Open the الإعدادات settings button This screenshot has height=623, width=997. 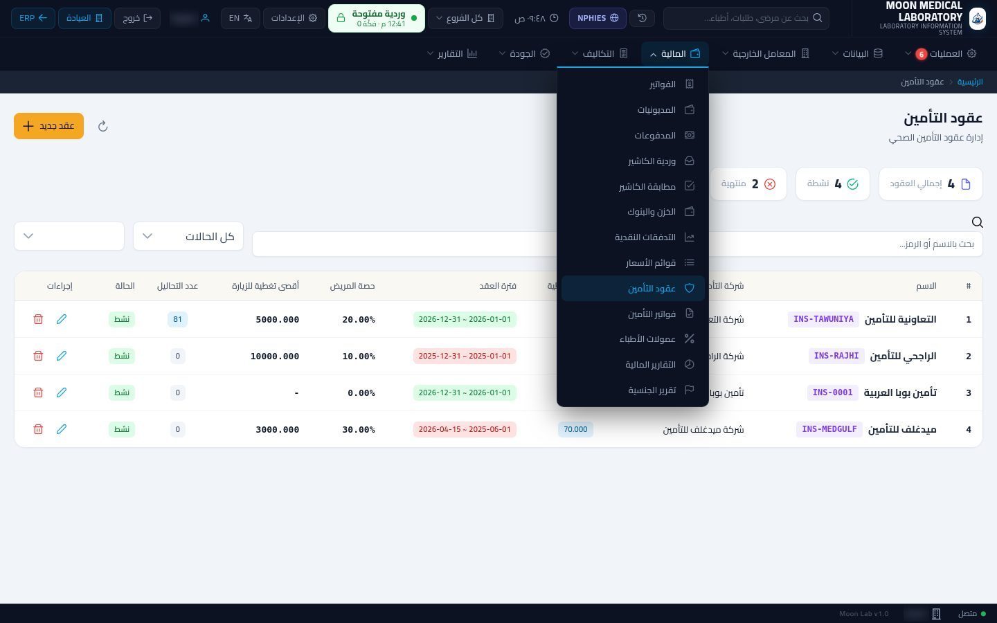tap(294, 18)
